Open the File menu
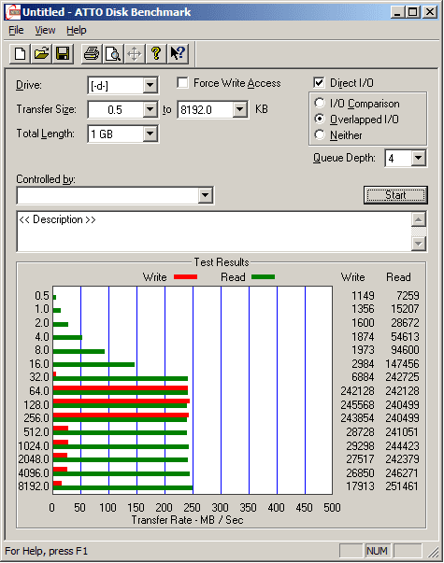 point(16,30)
